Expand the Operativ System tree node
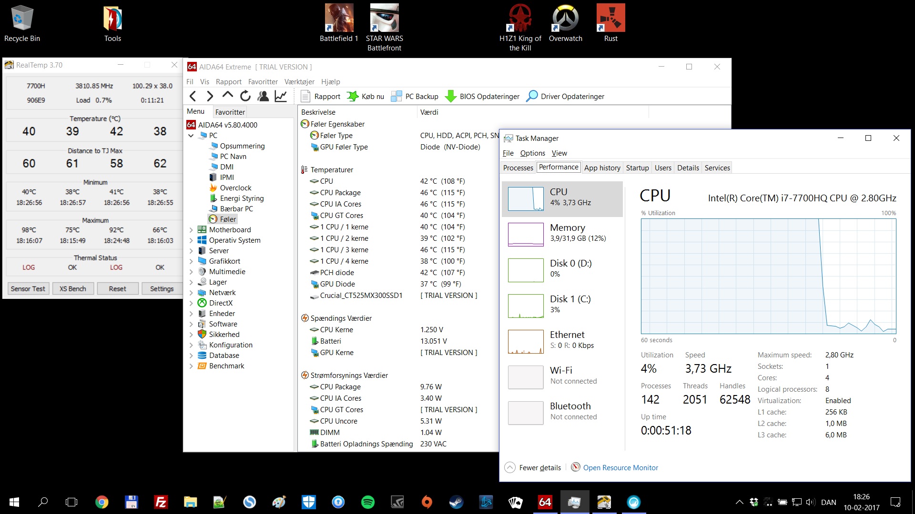 click(x=191, y=240)
